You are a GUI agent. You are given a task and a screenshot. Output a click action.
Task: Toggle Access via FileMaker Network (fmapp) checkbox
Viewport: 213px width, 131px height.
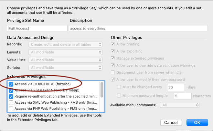tap(11, 90)
